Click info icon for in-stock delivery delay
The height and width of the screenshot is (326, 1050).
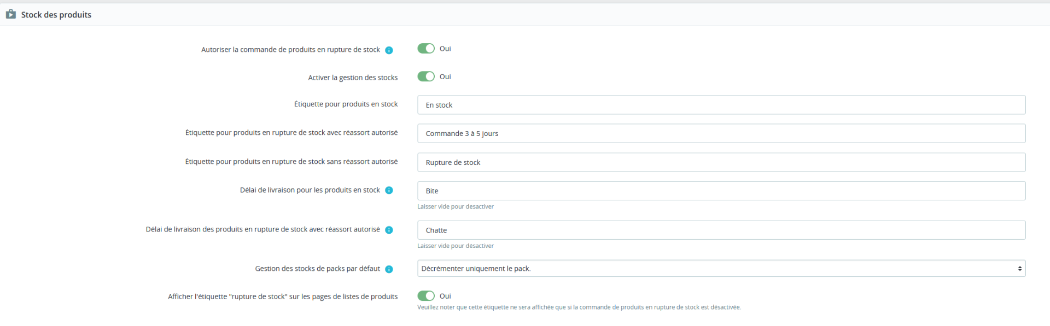point(389,191)
